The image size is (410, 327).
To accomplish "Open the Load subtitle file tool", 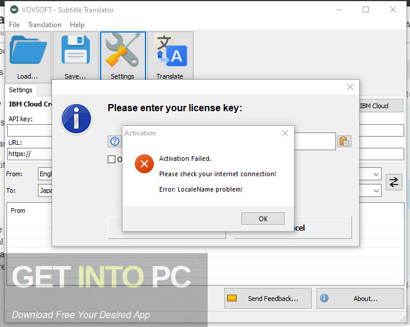I will [28, 57].
